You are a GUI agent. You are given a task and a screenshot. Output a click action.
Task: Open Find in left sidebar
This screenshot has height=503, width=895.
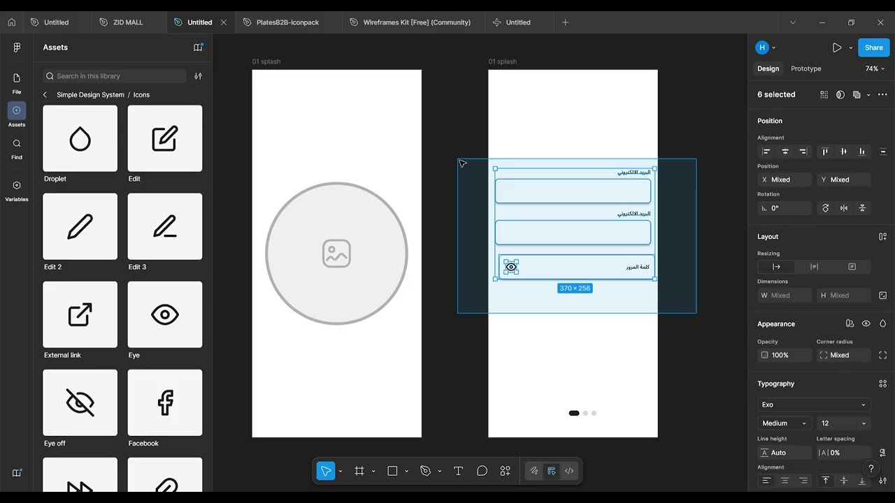tap(17, 147)
